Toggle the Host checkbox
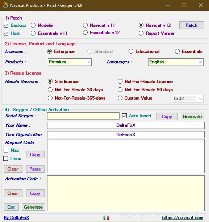The width and height of the screenshot is (209, 222). point(6,33)
